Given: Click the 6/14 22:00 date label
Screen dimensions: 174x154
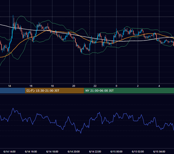Looking at the screenshot, I should (x=95, y=151).
